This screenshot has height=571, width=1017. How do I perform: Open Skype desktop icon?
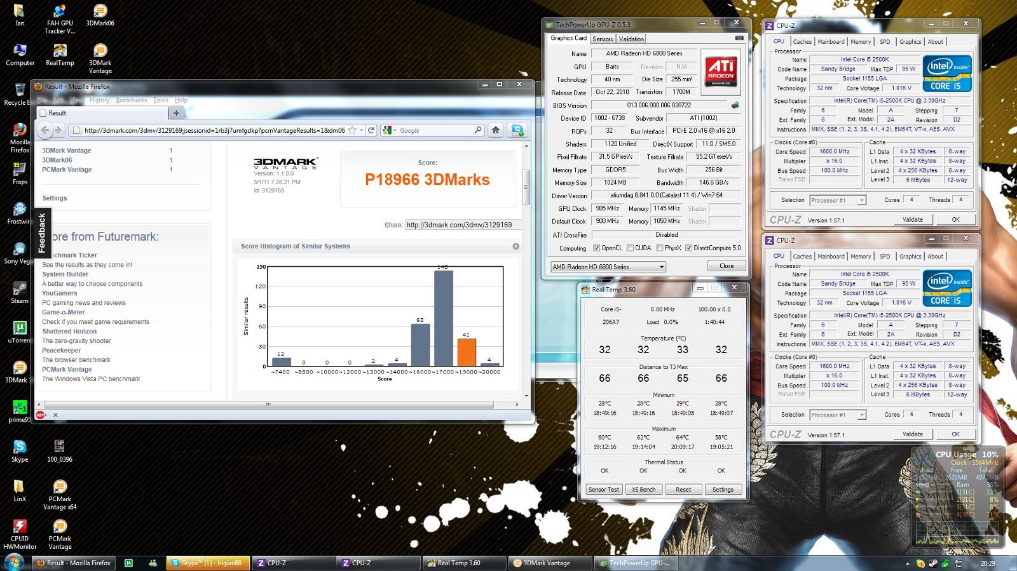pyautogui.click(x=20, y=451)
